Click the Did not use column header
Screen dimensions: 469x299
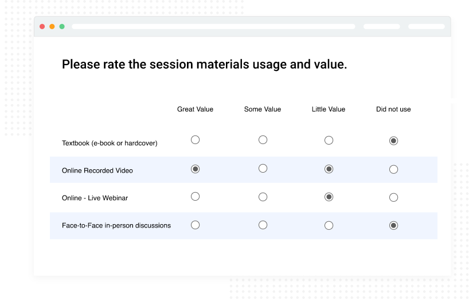[x=393, y=109]
